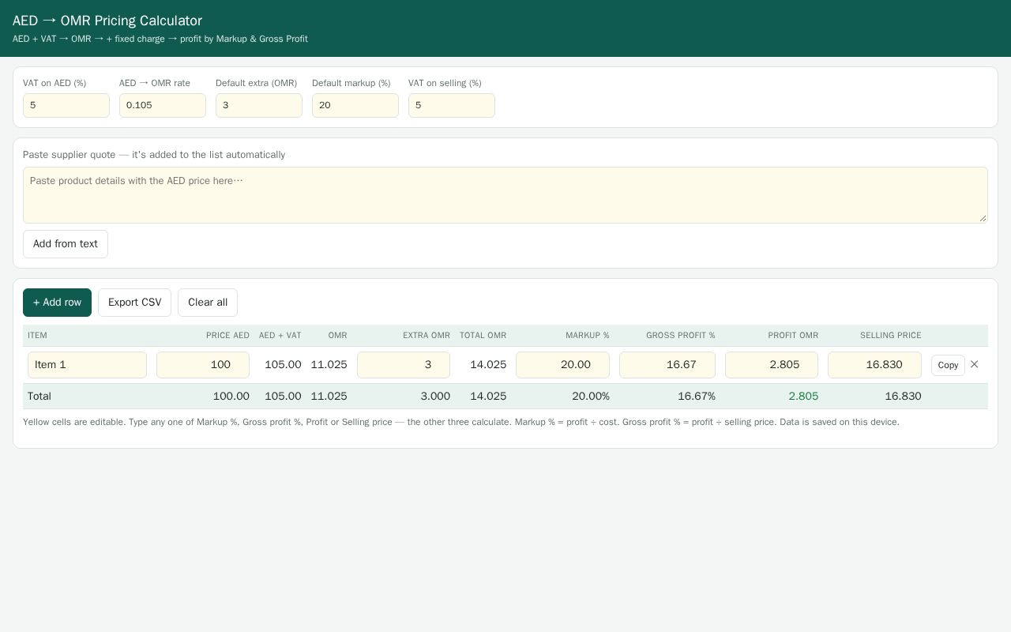The width and height of the screenshot is (1011, 632).
Task: Edit Item 1 Selling Price input 16.830
Action: pyautogui.click(x=874, y=365)
